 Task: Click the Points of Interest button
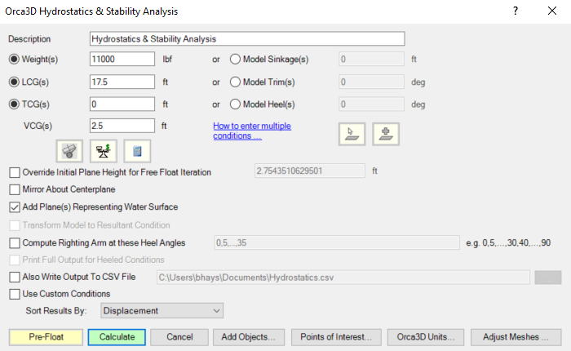(x=336, y=337)
